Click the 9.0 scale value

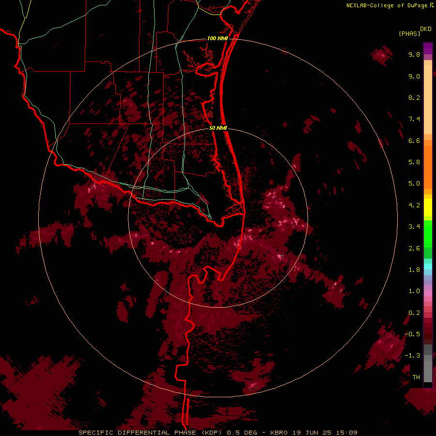[x=414, y=76]
